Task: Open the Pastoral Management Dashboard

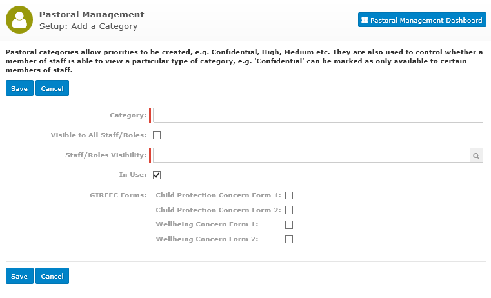Action: 422,20
